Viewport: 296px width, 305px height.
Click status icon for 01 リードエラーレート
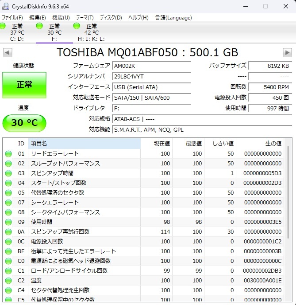8,154
